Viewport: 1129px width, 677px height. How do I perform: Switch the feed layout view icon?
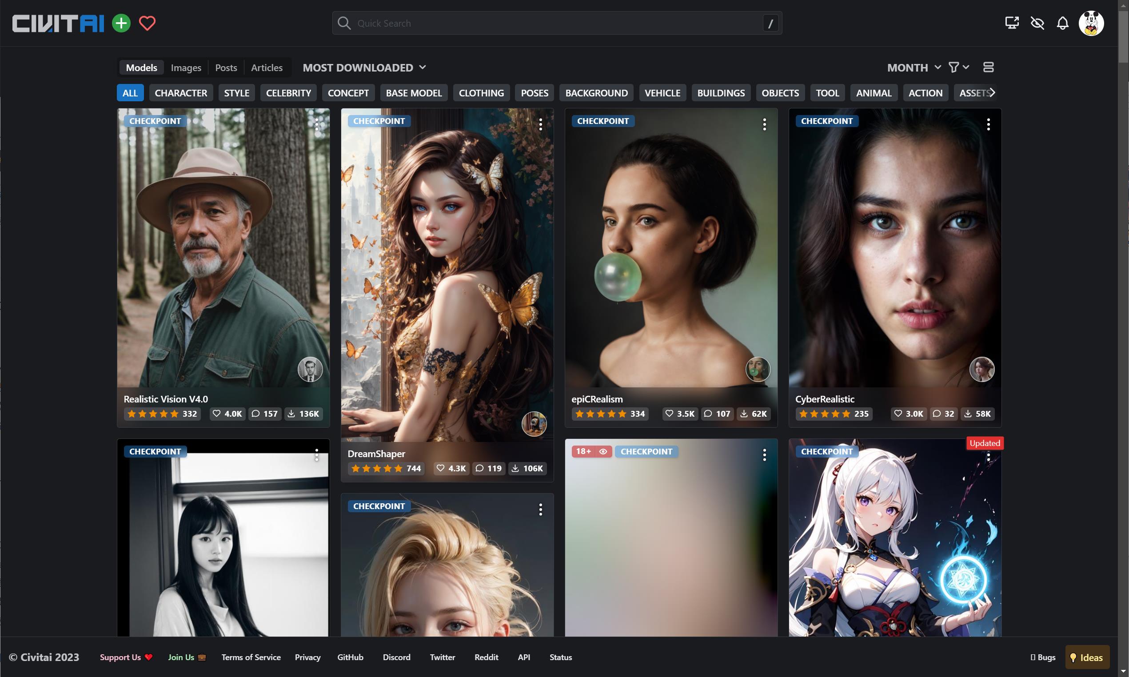point(989,68)
